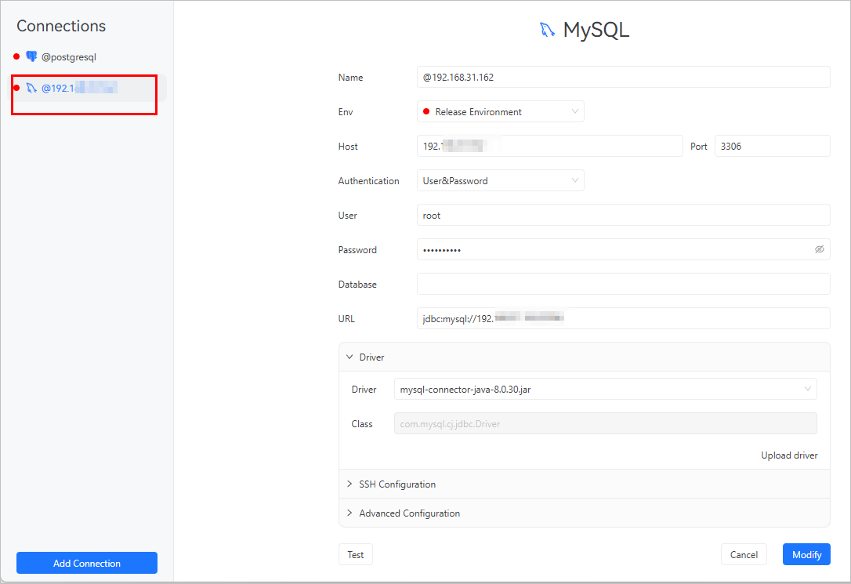Click the MySQL dolphin logo in the page header

(547, 30)
